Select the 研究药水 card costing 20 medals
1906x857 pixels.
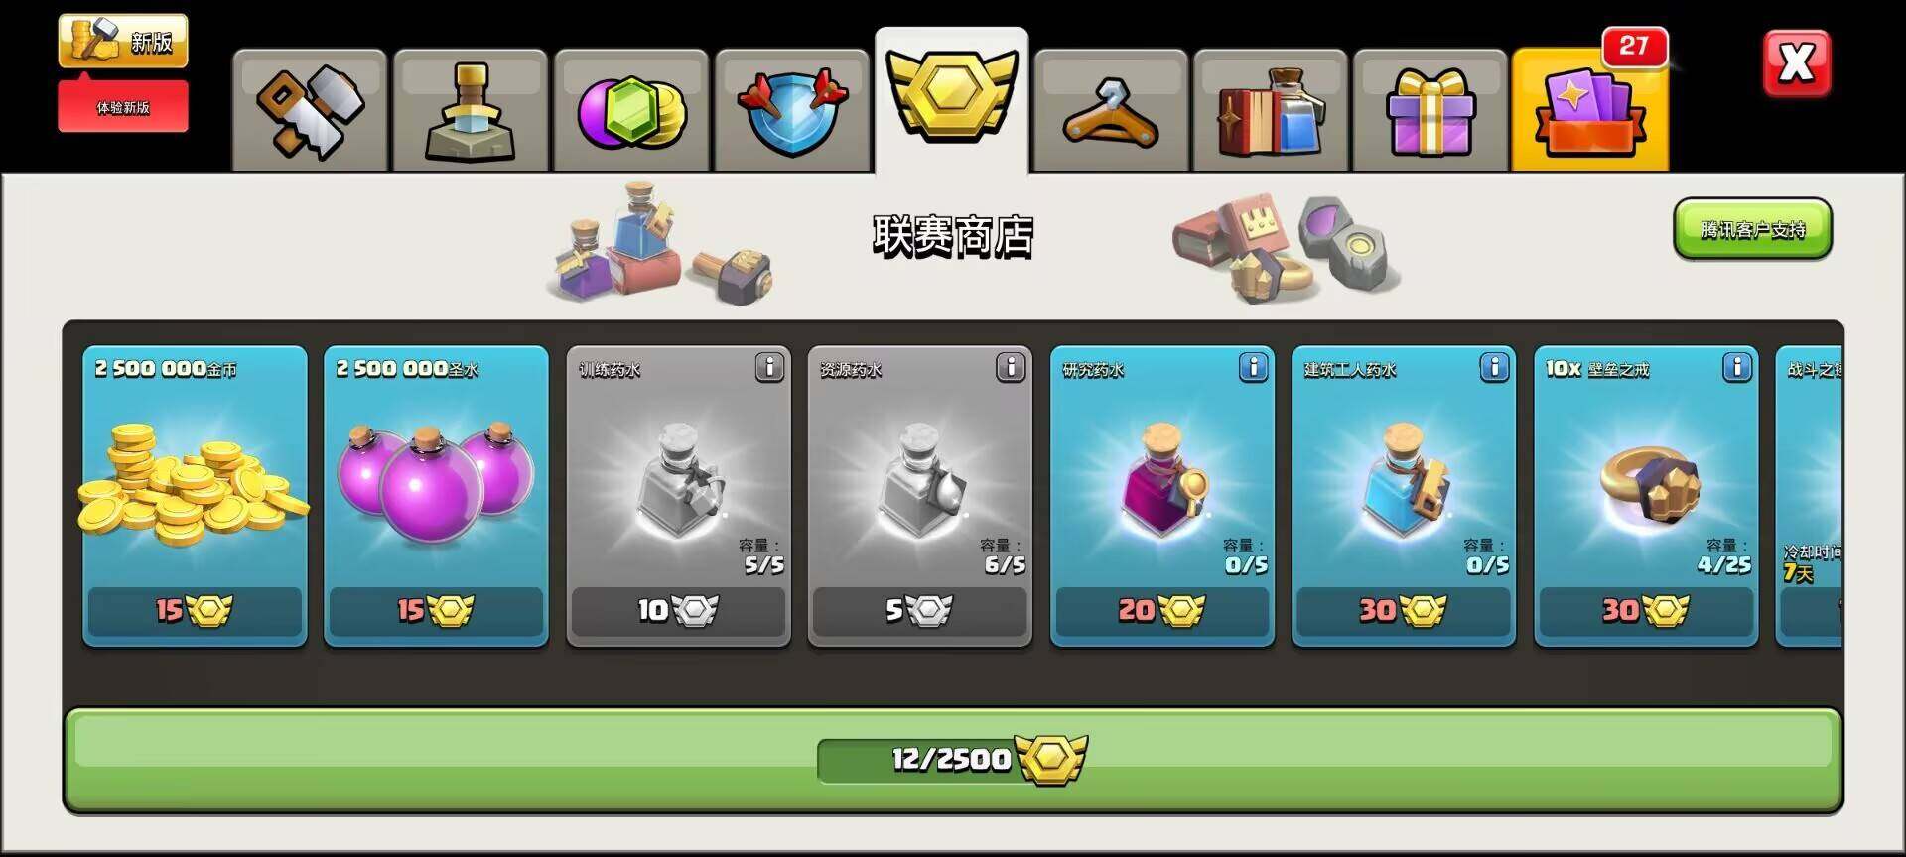pos(1161,496)
